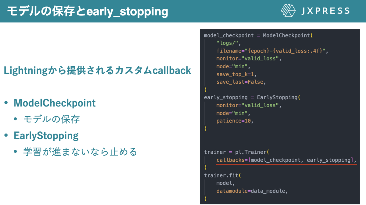Image resolution: width=366 pixels, height=205 pixels.
Task: Click the slide title モデルの保存とearly_stopping
Action: (88, 11)
